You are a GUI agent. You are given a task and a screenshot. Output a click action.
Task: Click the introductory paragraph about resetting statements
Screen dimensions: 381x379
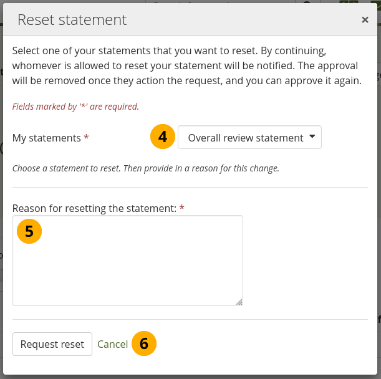187,65
